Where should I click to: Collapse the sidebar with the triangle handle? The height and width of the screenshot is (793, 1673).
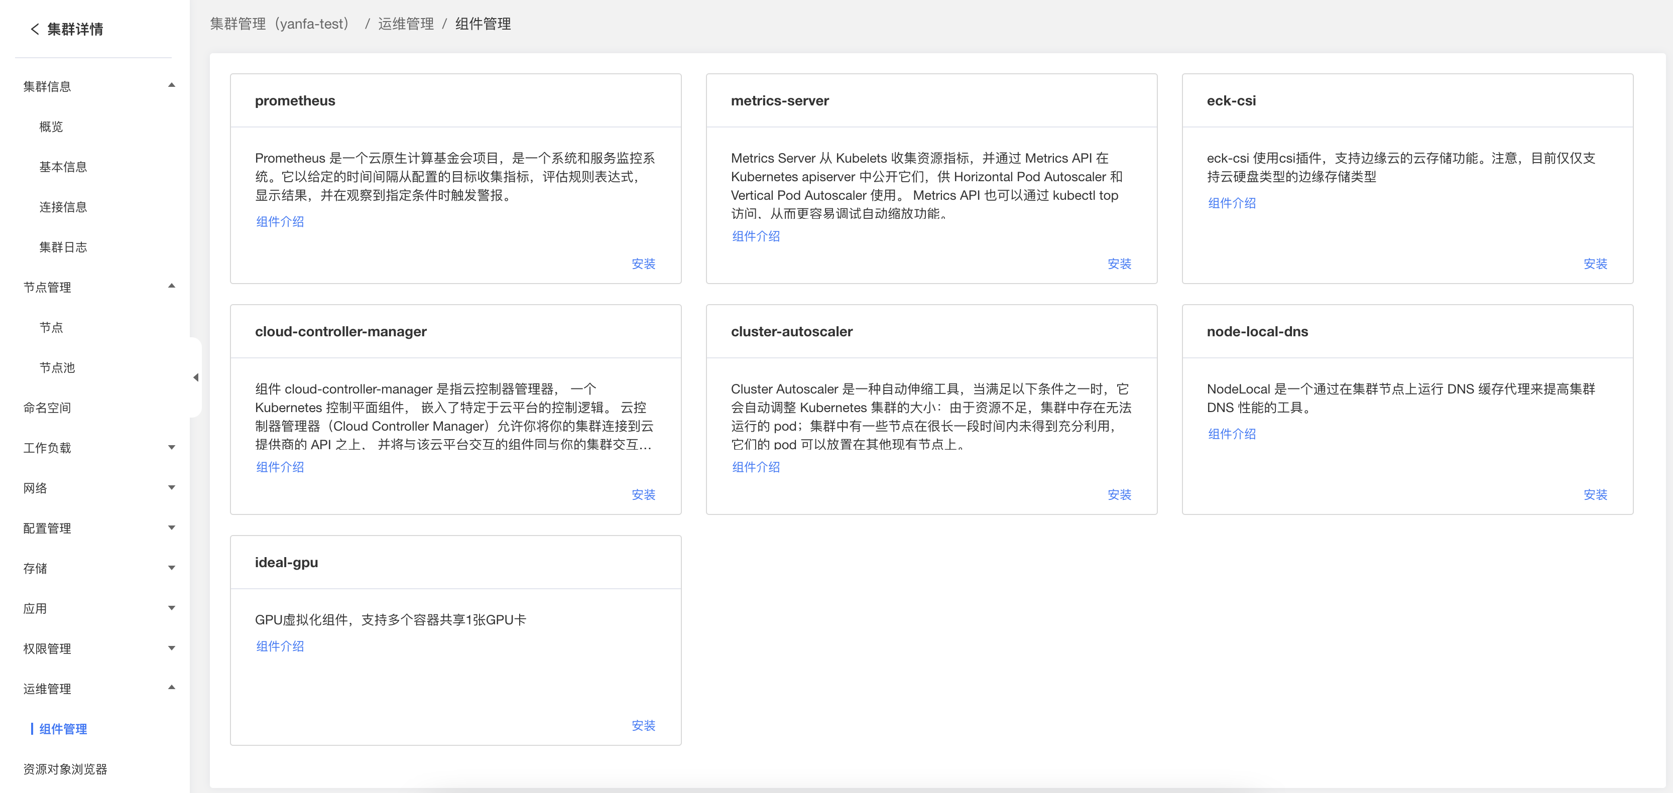(195, 378)
